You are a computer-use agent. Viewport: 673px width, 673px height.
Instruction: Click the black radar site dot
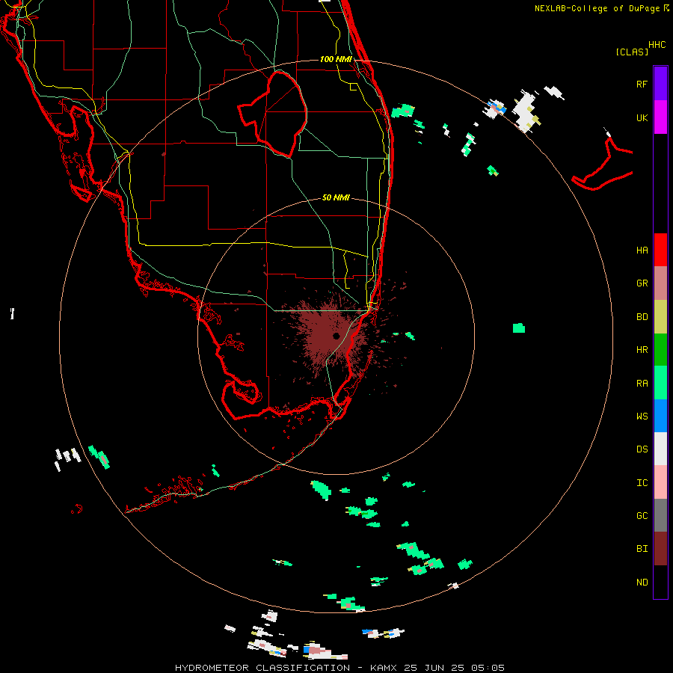(336, 336)
